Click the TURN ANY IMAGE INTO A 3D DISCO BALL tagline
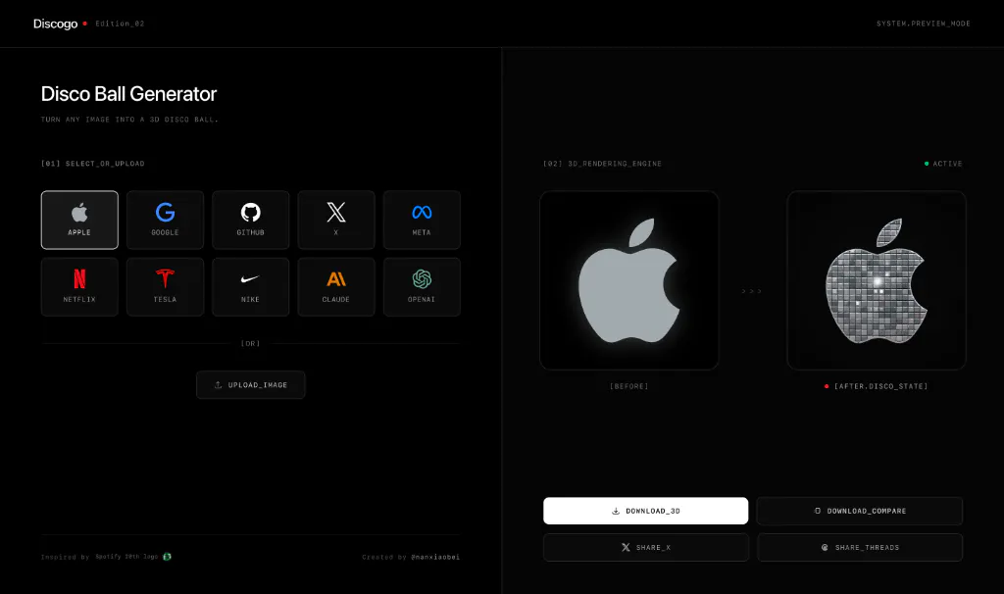1004x594 pixels. pos(130,120)
